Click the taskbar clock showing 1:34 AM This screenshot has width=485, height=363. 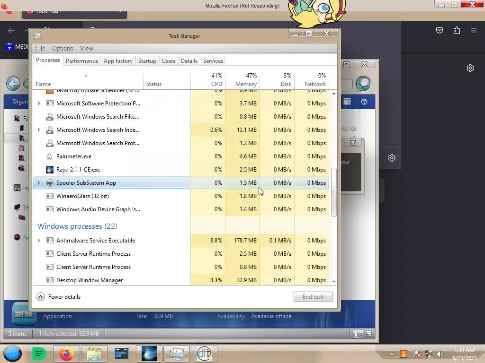(x=464, y=354)
